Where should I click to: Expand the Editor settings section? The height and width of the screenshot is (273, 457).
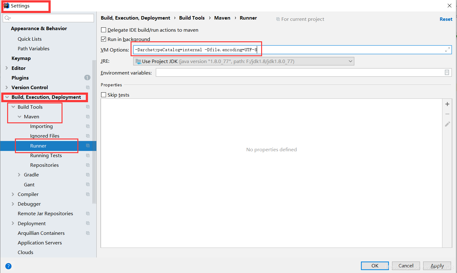(x=7, y=68)
